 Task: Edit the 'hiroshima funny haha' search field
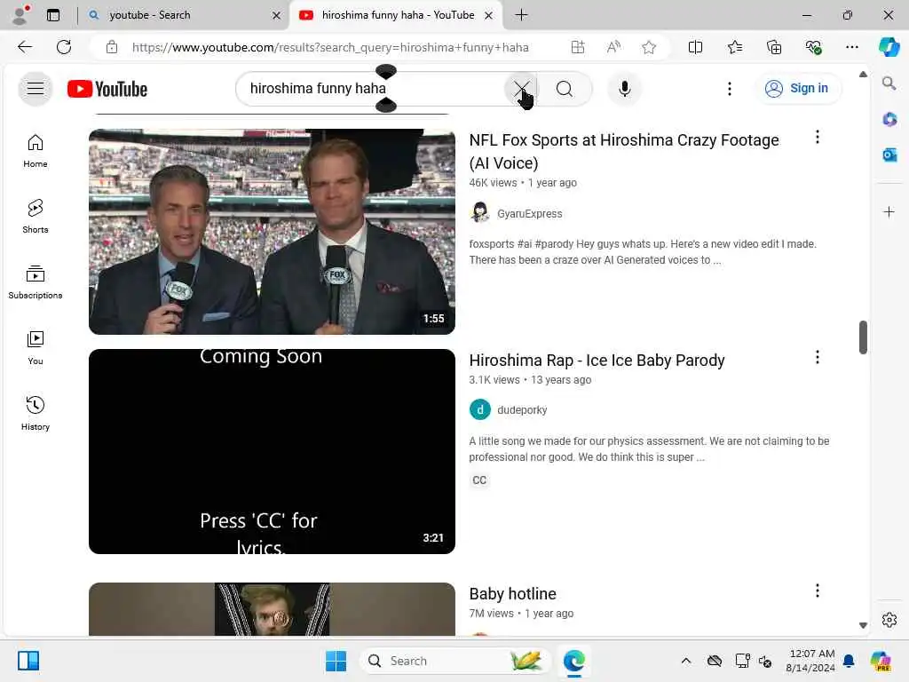pyautogui.click(x=371, y=89)
